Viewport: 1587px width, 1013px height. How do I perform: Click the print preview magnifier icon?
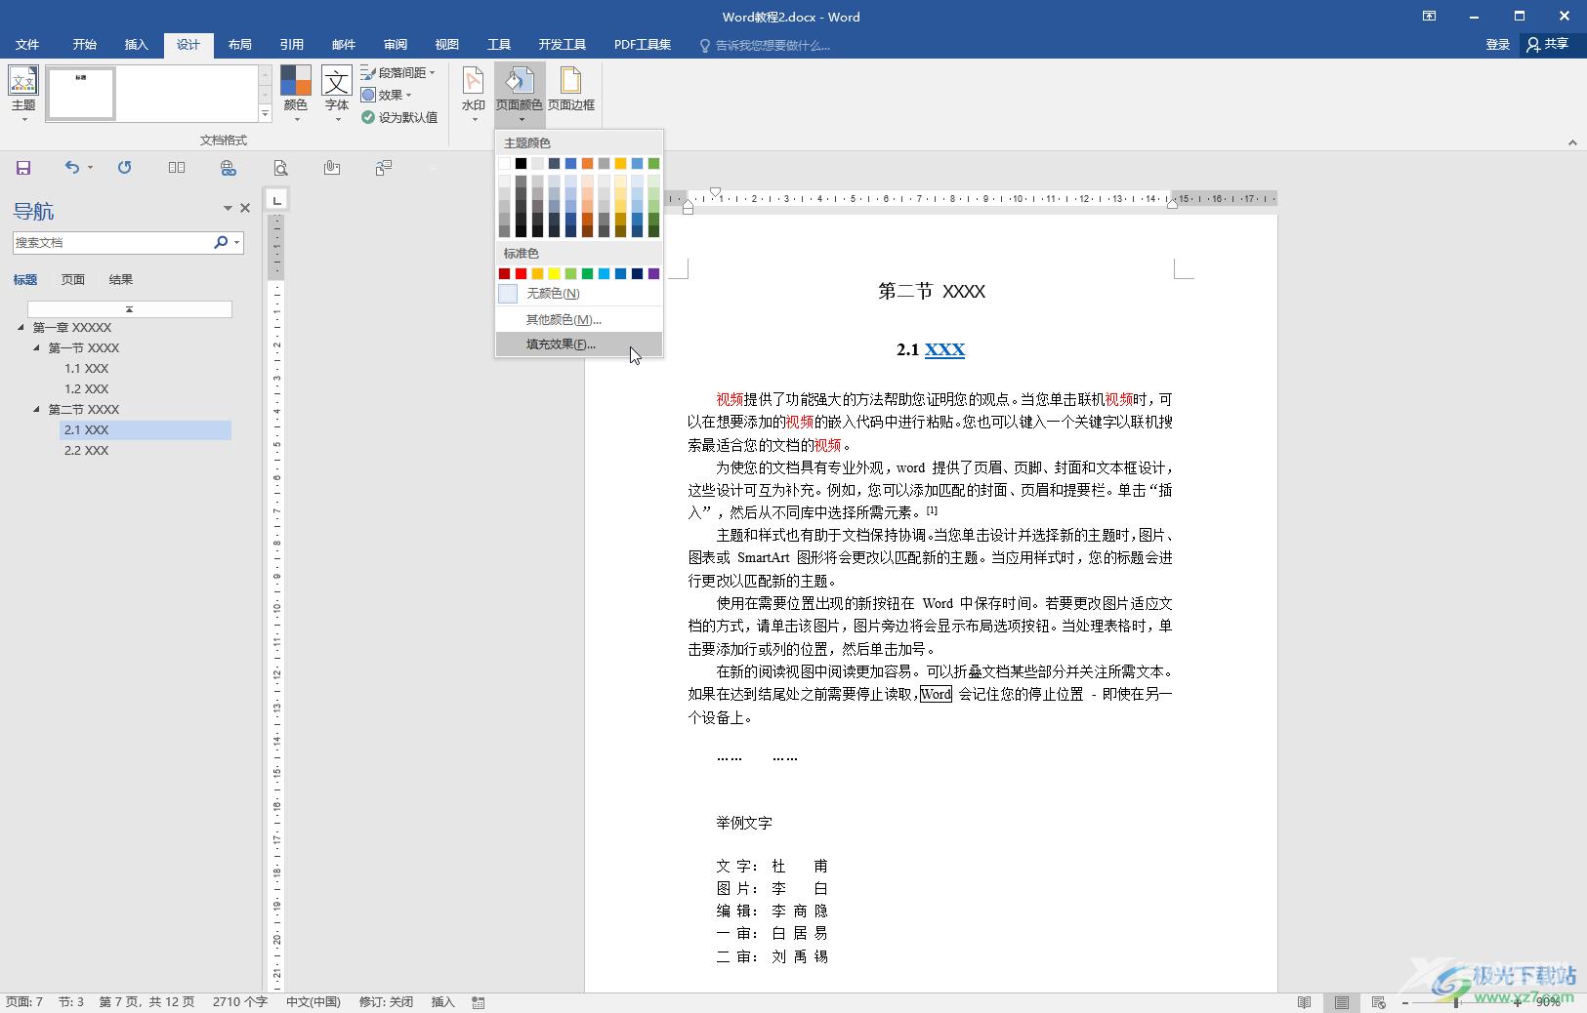(x=280, y=168)
